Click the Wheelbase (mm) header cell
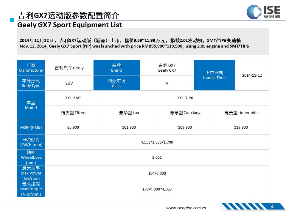This screenshot has width=286, height=214. pyautogui.click(x=31, y=158)
